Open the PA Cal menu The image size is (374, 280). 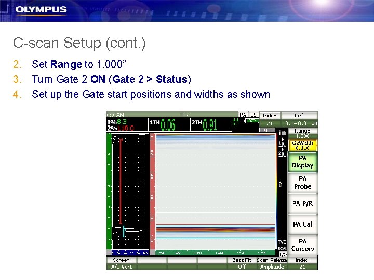pos(303,225)
